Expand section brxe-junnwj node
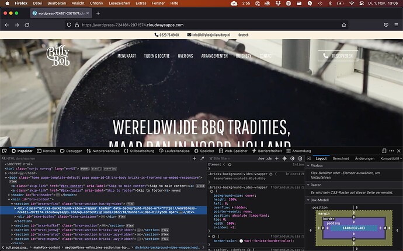 12,230
